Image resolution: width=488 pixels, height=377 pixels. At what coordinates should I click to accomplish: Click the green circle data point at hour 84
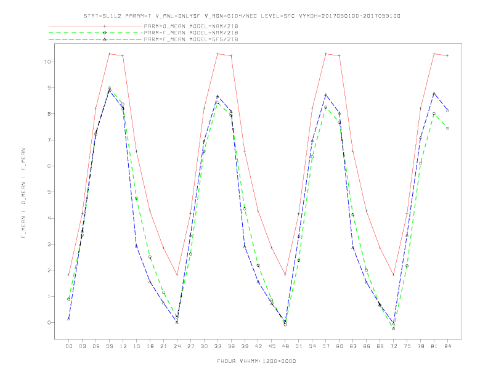coord(447,128)
